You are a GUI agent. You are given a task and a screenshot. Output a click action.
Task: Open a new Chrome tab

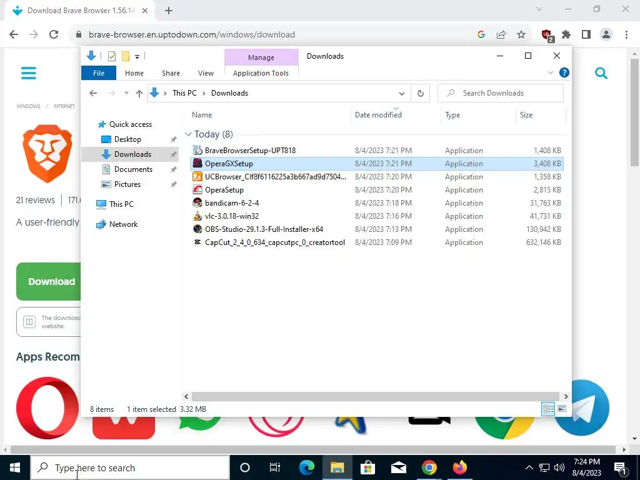(169, 11)
